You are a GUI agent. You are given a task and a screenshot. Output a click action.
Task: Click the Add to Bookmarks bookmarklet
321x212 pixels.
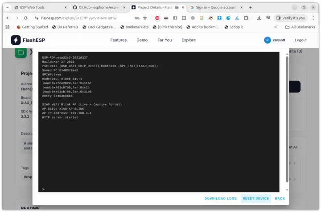[x=203, y=27]
